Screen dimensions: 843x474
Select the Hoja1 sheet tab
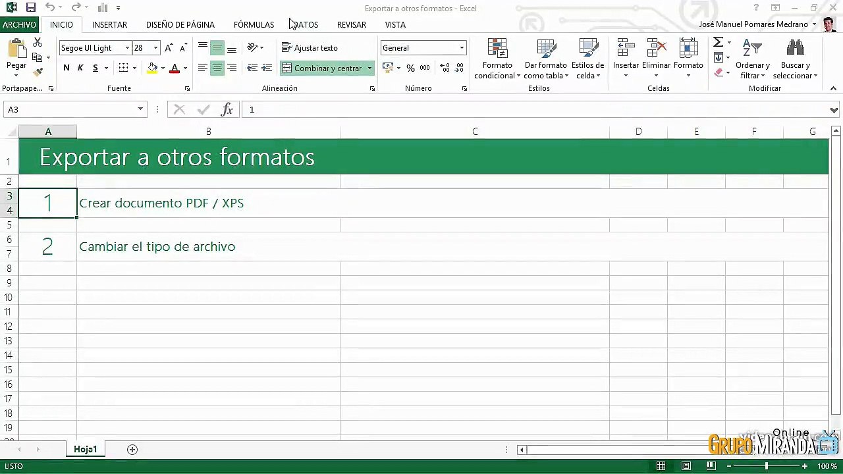coord(86,449)
